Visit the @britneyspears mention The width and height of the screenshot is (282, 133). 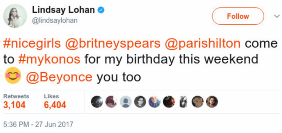point(112,44)
